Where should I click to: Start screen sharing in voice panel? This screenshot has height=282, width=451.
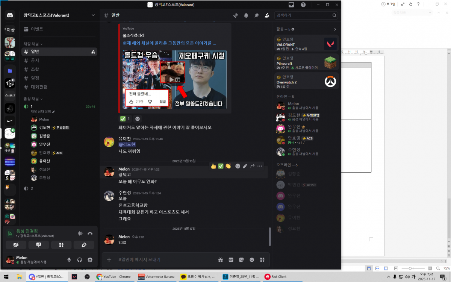[x=38, y=245]
